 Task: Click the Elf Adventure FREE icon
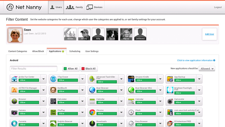point(170,123)
